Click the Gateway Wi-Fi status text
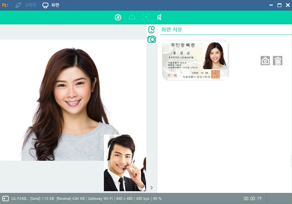Screen dimensions: 292x204 click(101, 199)
